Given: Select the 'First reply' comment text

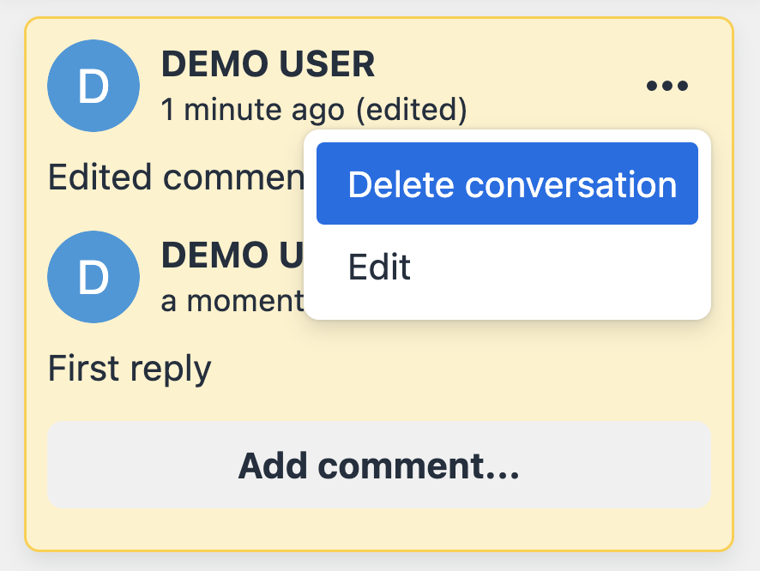Looking at the screenshot, I should [130, 368].
